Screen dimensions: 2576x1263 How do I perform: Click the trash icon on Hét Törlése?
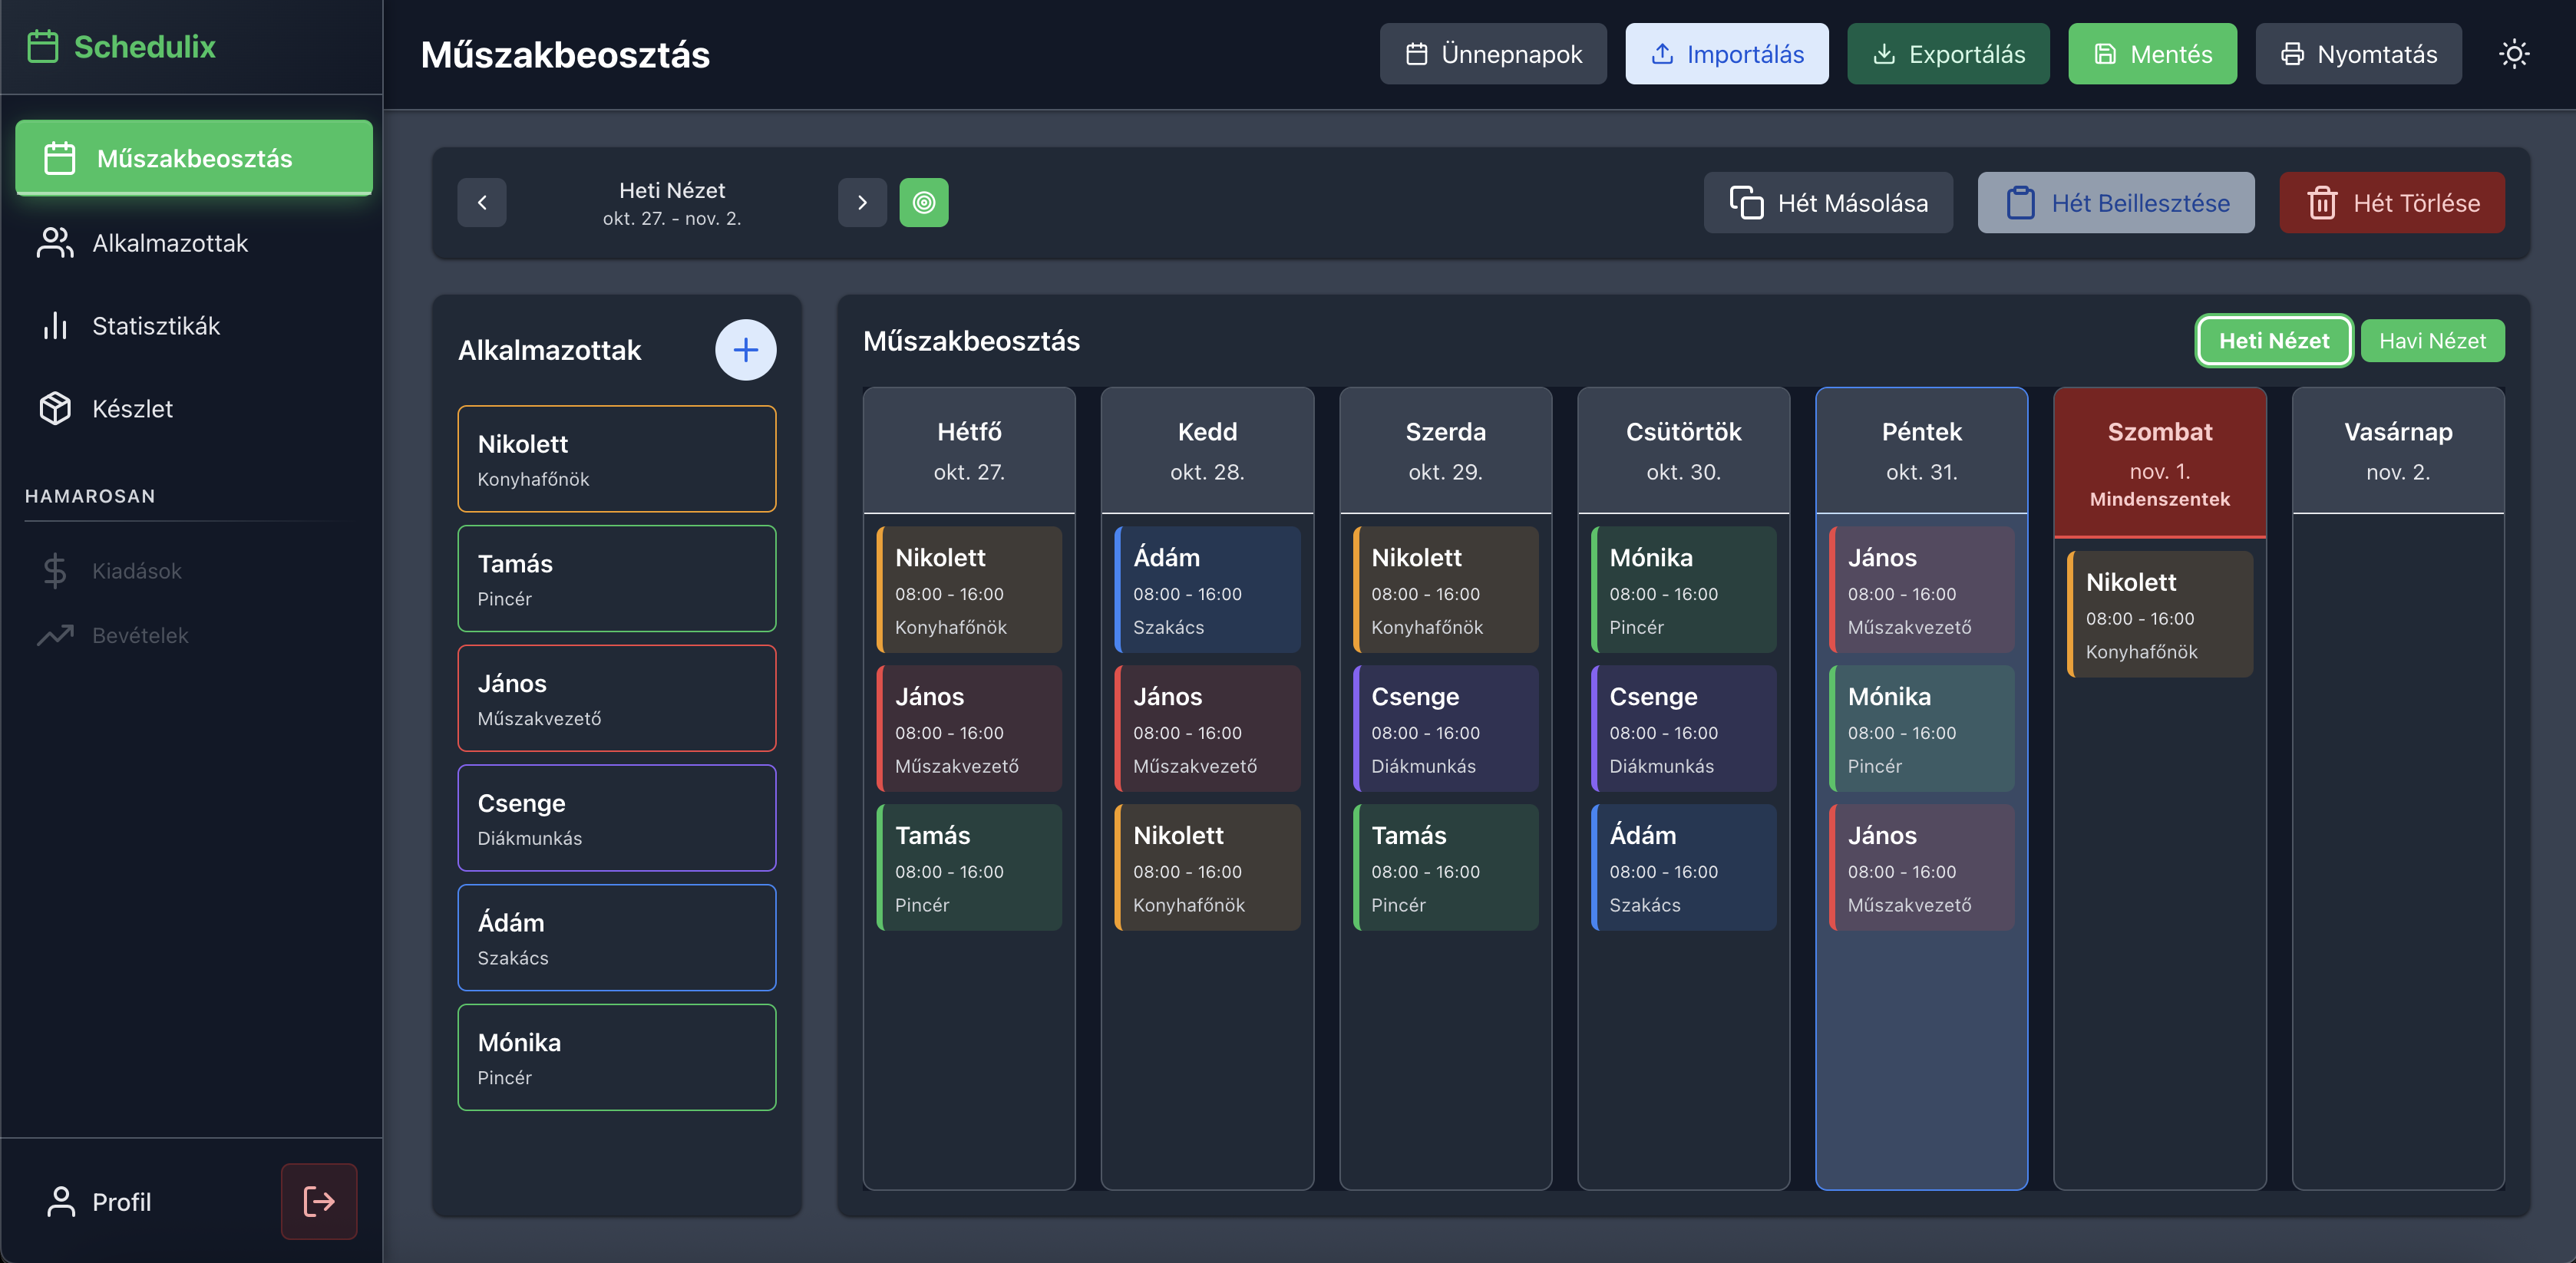pyautogui.click(x=2322, y=202)
